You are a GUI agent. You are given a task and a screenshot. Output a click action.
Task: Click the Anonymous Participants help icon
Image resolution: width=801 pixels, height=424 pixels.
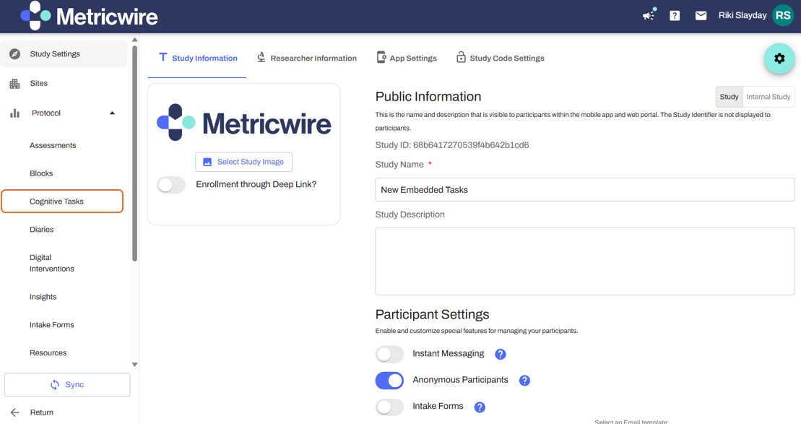point(524,381)
